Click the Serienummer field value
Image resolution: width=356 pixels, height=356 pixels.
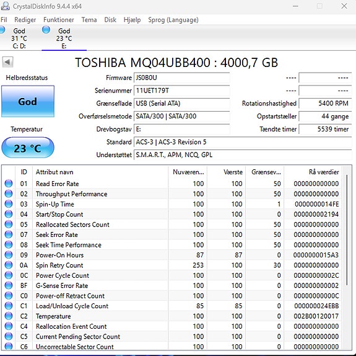click(x=181, y=91)
